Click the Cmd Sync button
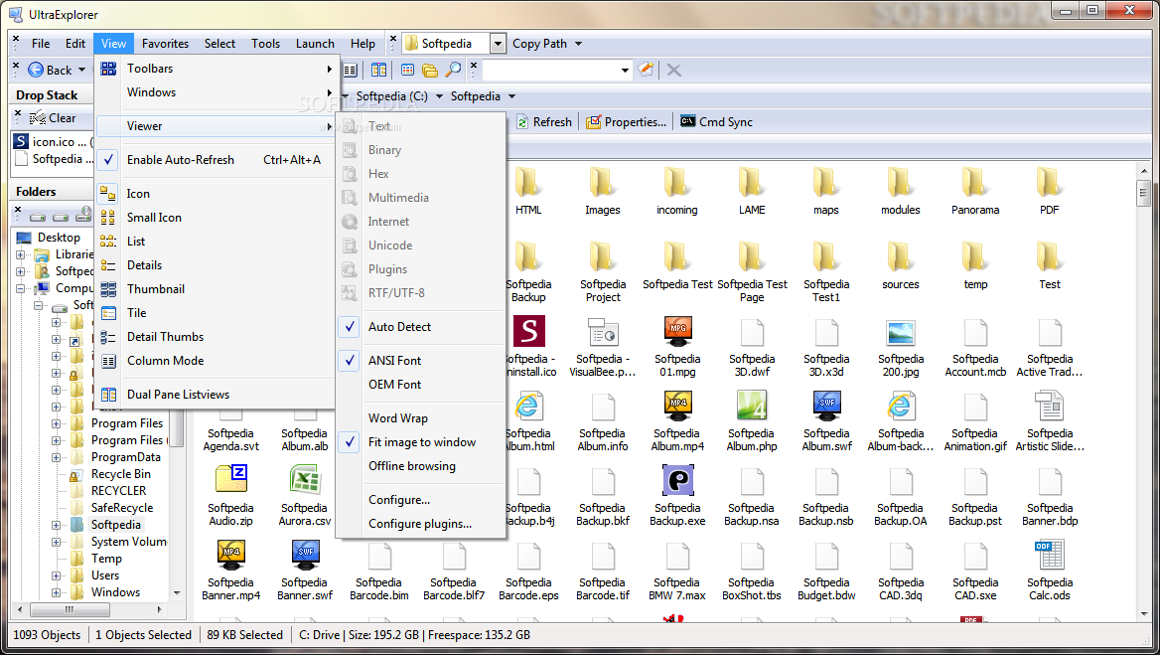 716,122
